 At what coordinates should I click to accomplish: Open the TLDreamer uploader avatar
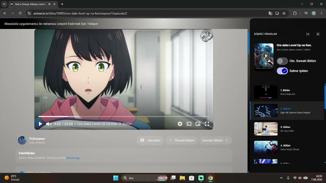click(22, 140)
